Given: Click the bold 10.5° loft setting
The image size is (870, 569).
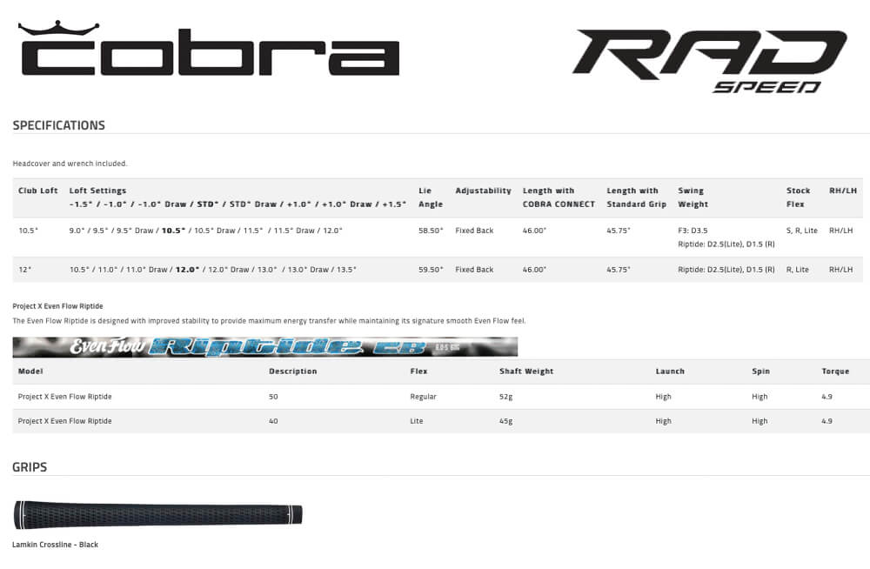Looking at the screenshot, I should [174, 231].
